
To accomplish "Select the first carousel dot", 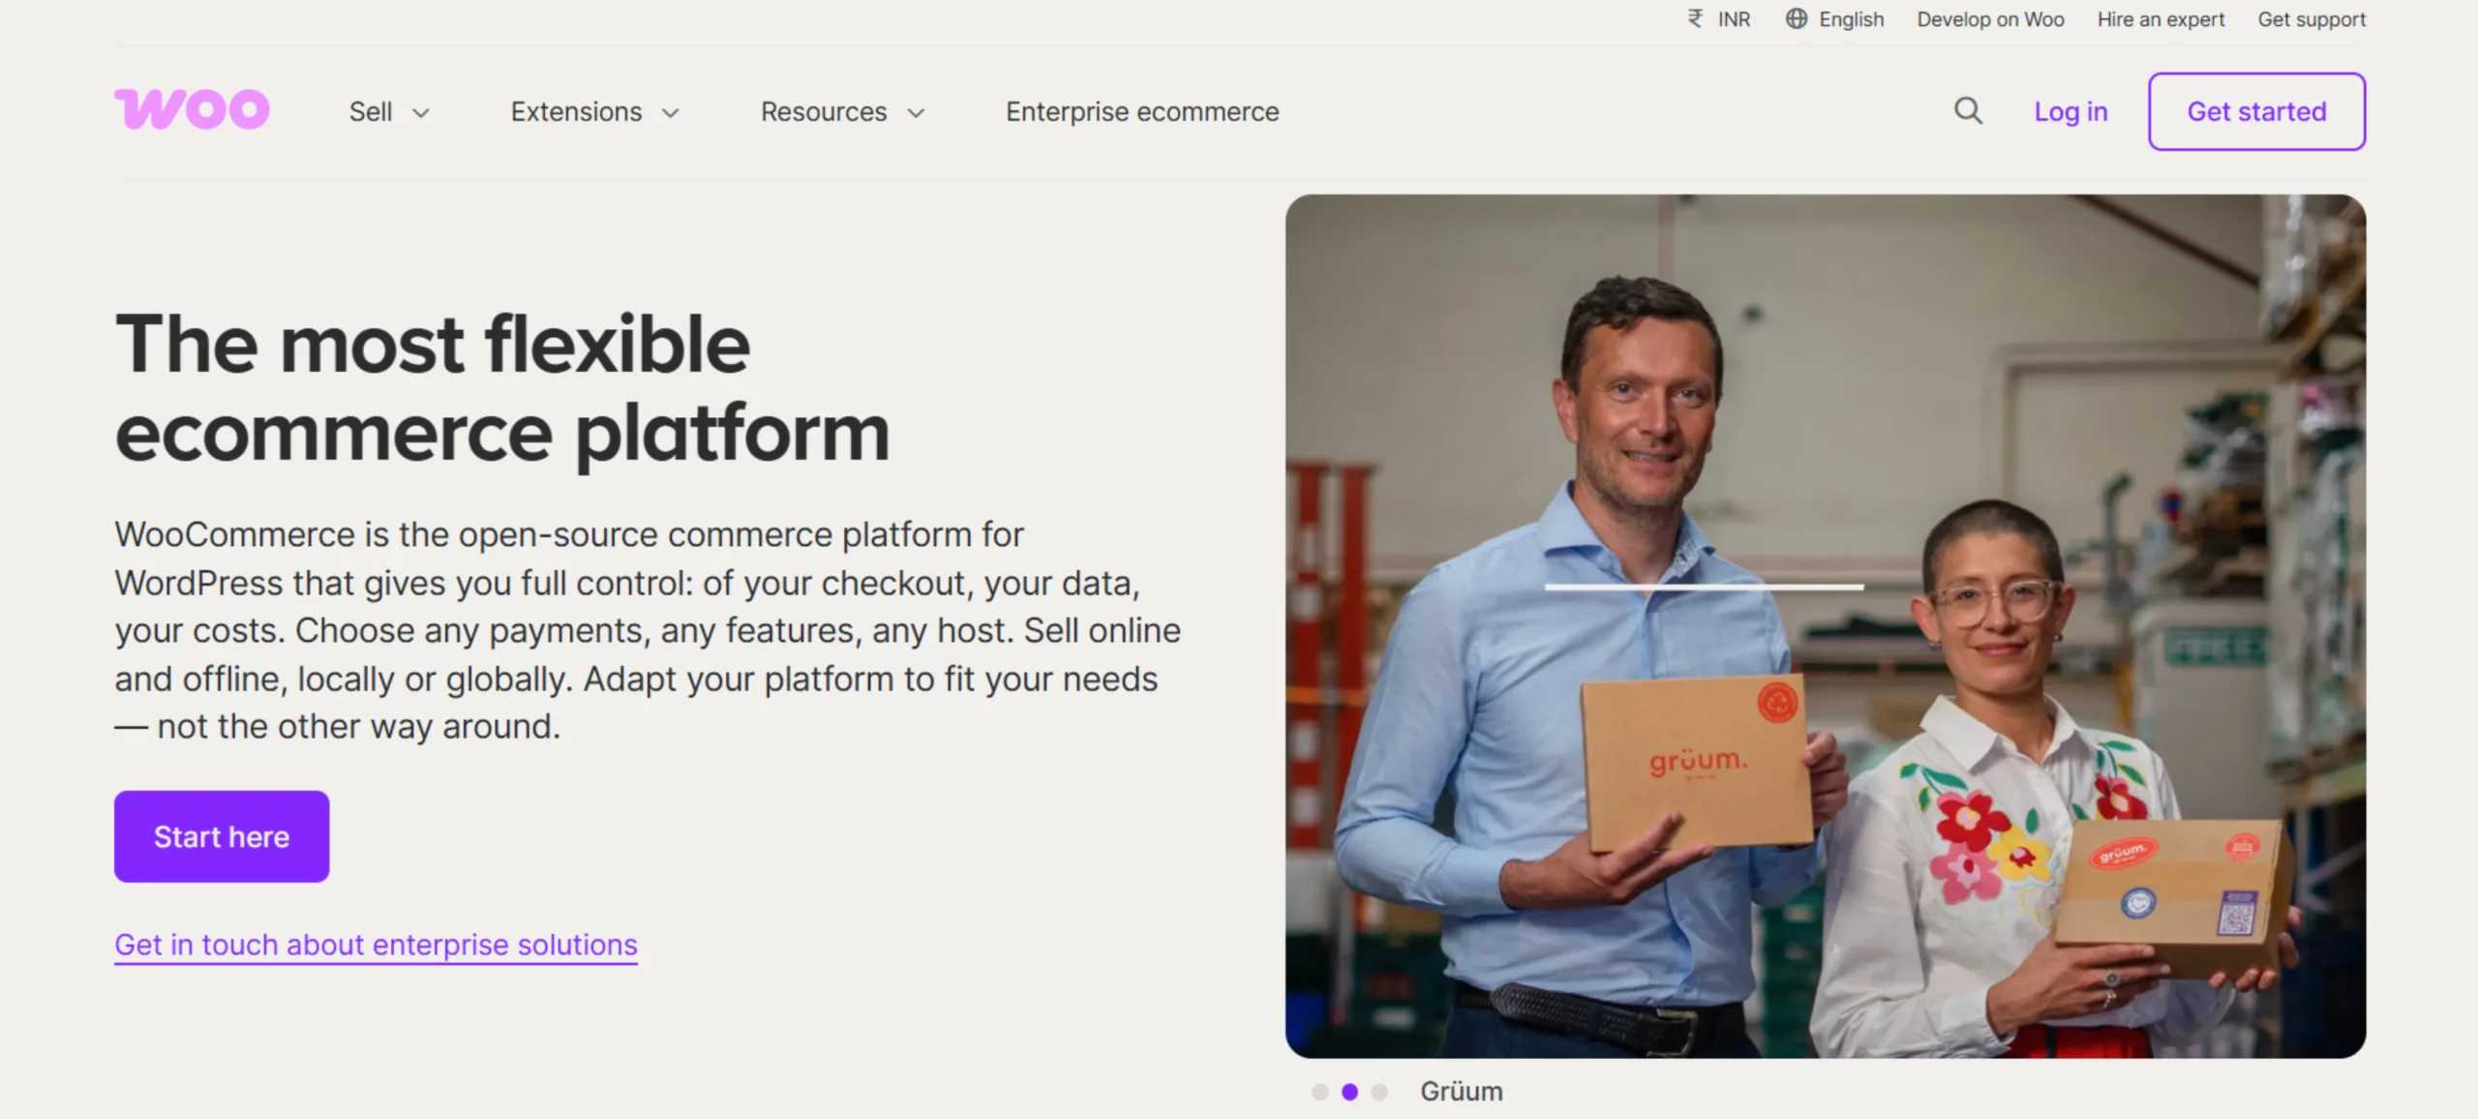I will point(1321,1092).
